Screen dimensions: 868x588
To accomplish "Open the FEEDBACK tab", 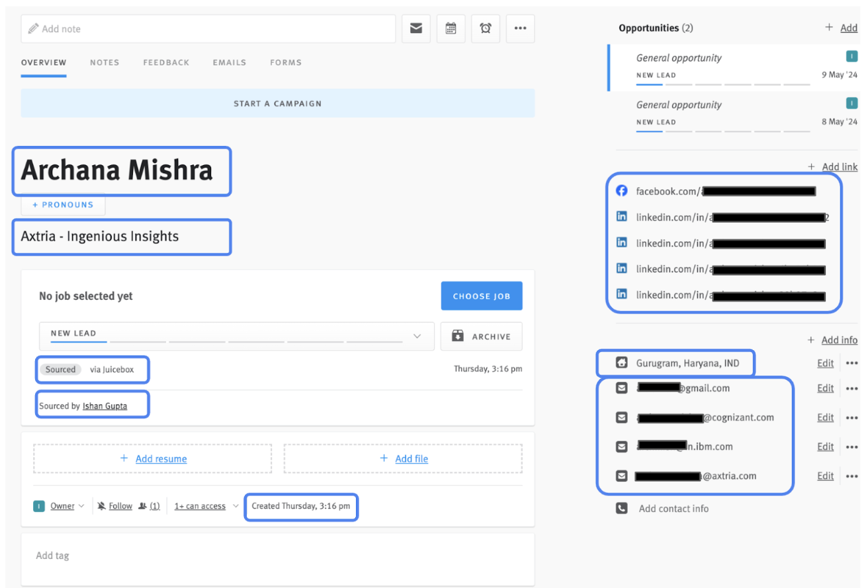I will click(x=166, y=63).
